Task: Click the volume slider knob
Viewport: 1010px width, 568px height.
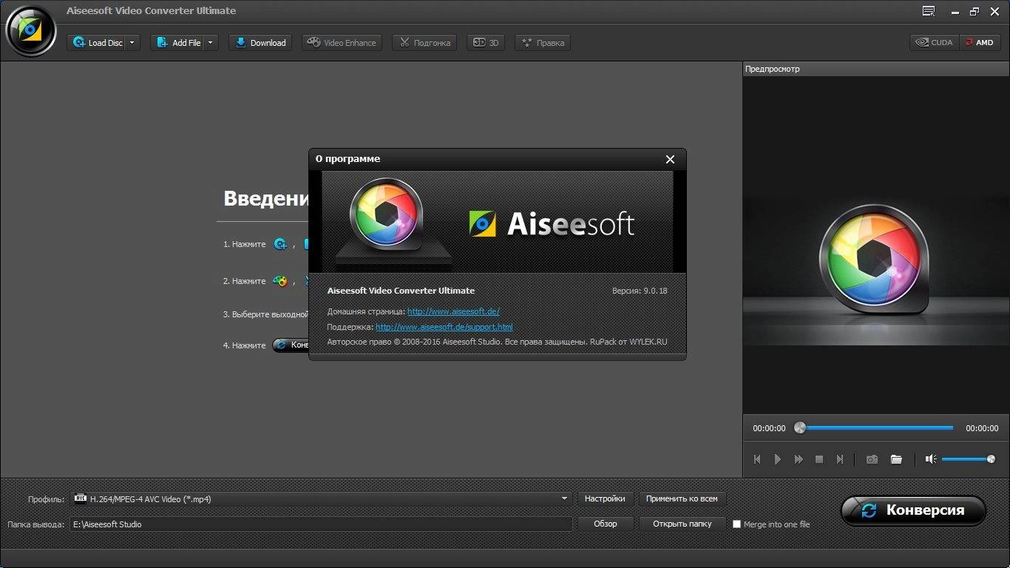Action: (991, 459)
